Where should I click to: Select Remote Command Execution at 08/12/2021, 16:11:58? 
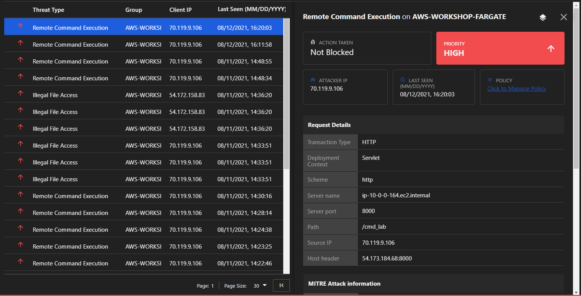pos(144,44)
